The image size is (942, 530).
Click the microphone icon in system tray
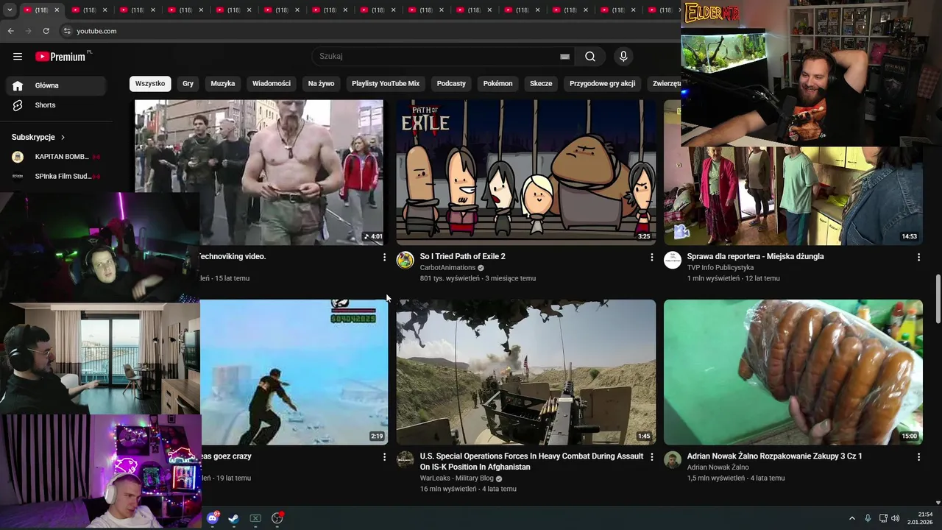(868, 518)
